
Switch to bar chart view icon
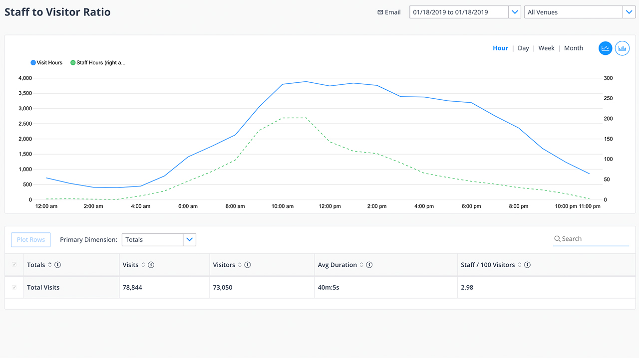click(x=622, y=48)
